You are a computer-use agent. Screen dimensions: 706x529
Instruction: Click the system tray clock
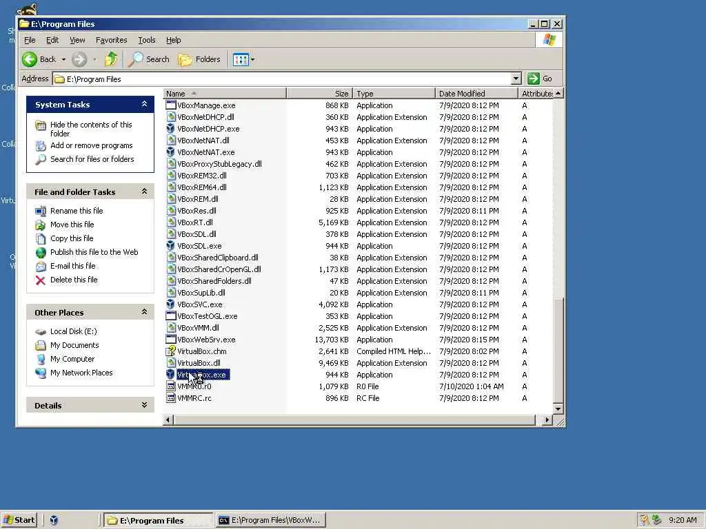pos(683,520)
